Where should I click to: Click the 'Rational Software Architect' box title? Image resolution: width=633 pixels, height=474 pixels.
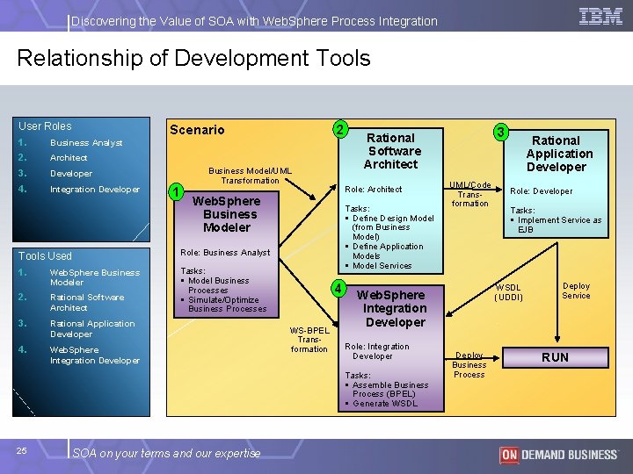pyautogui.click(x=391, y=151)
